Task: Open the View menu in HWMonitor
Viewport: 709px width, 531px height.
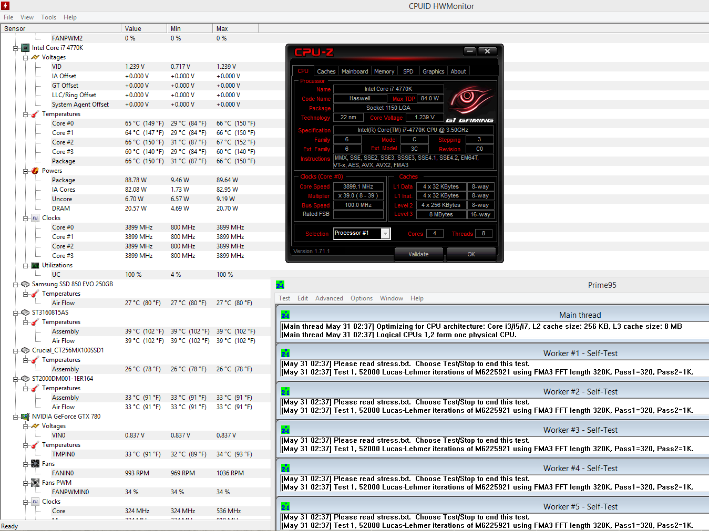Action: [x=27, y=17]
